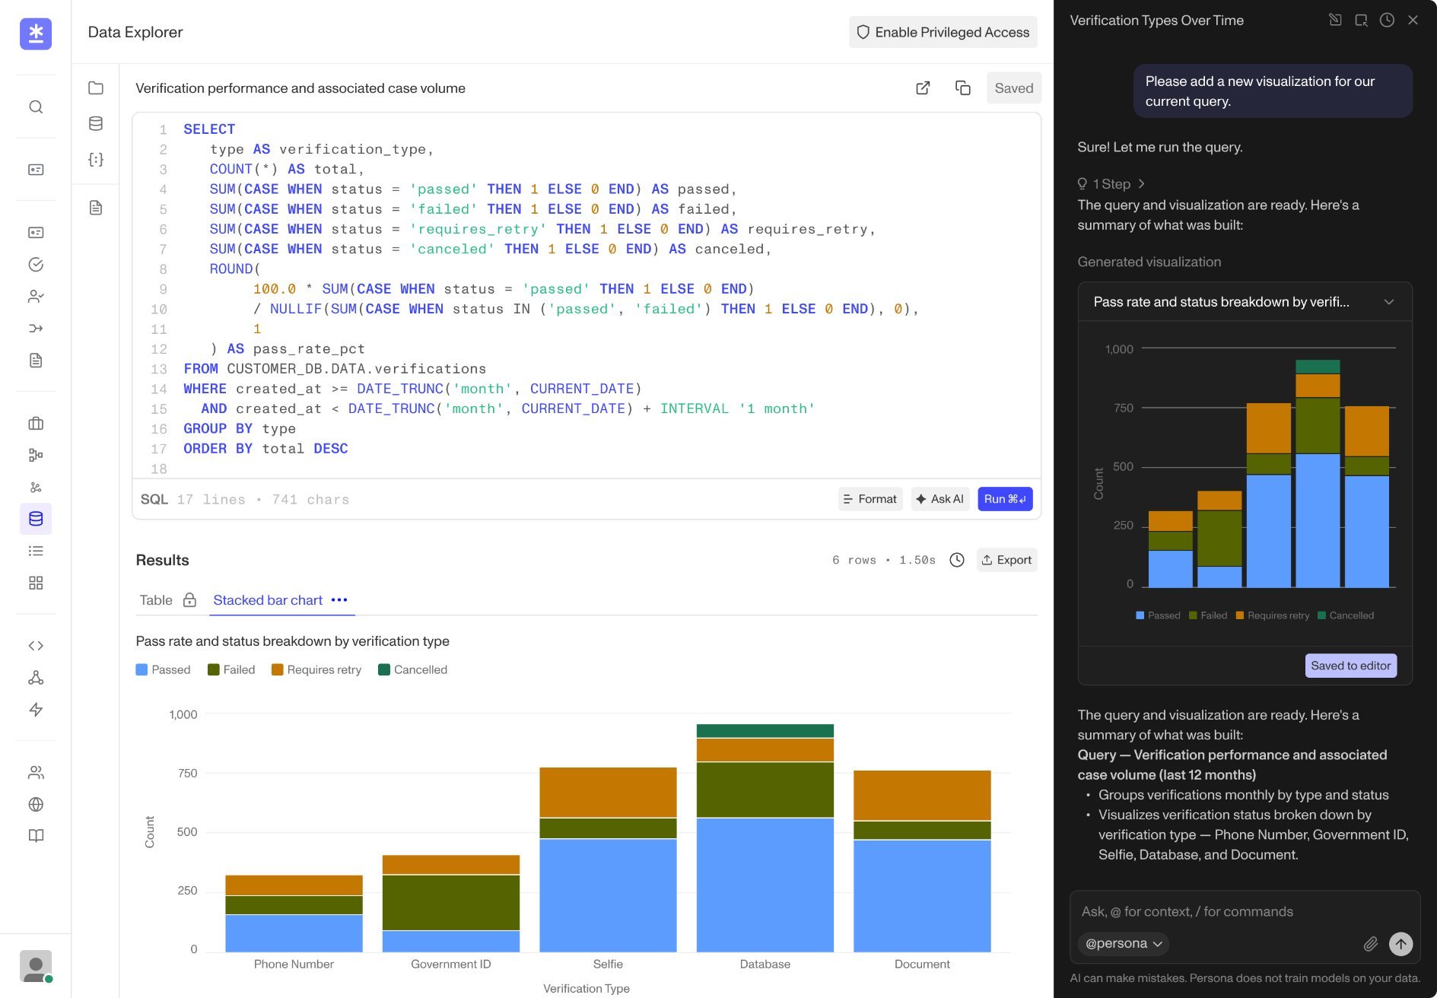Open the grid dashboard sidebar icon
This screenshot has height=998, width=1437.
(x=36, y=583)
